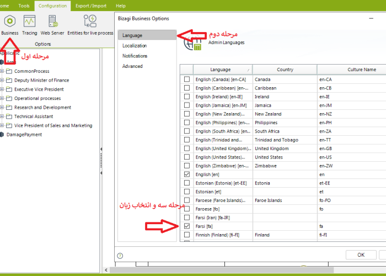
Task: Open Entities for live process icon
Action: click(90, 21)
